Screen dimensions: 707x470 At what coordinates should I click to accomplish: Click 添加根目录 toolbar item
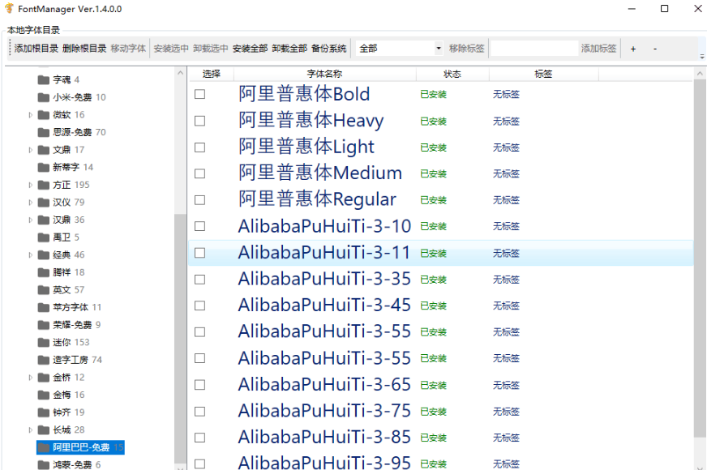tap(36, 49)
